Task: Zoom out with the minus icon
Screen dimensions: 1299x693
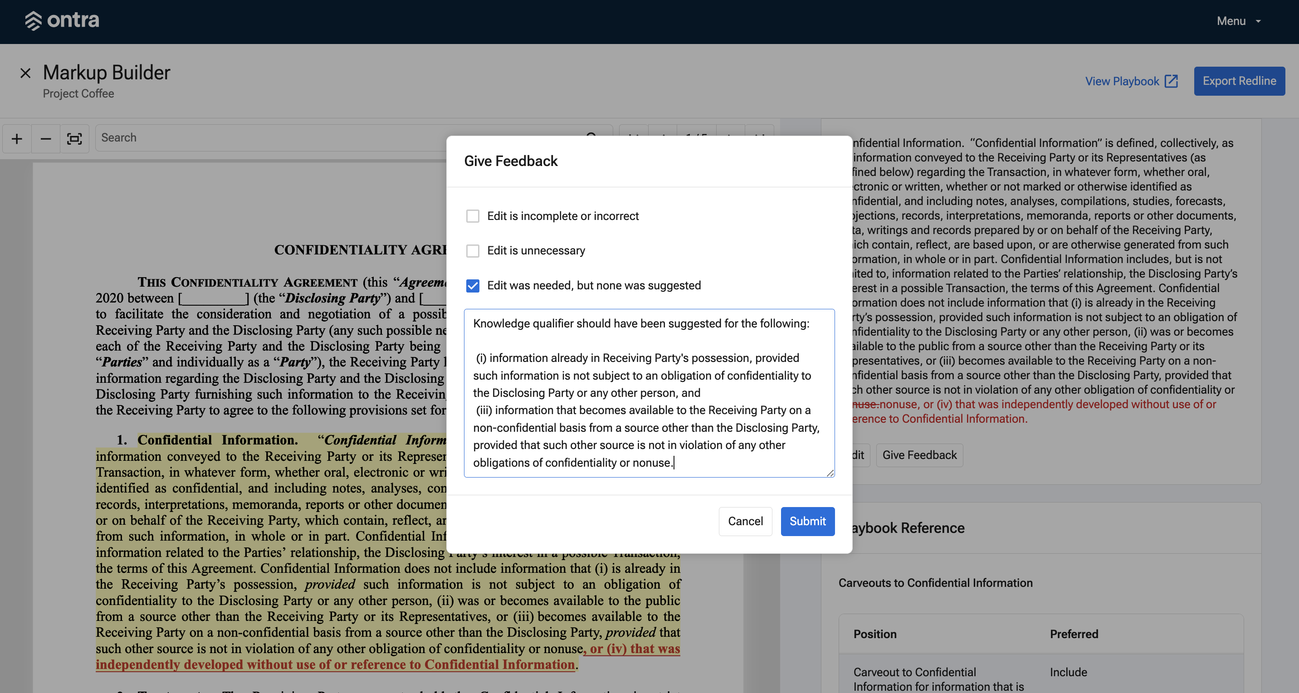Action: (45, 138)
